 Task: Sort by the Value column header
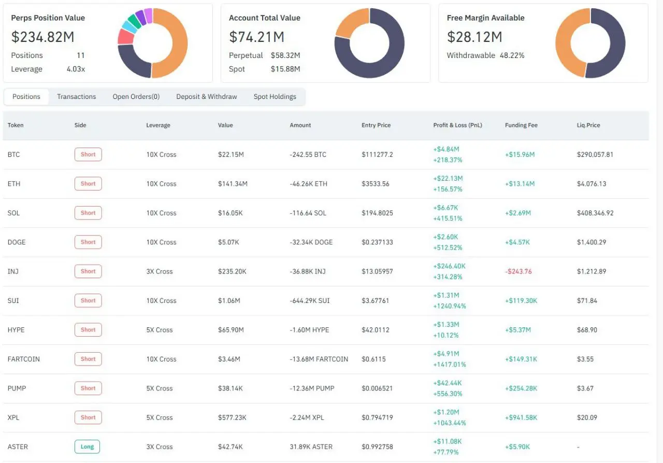pos(225,125)
